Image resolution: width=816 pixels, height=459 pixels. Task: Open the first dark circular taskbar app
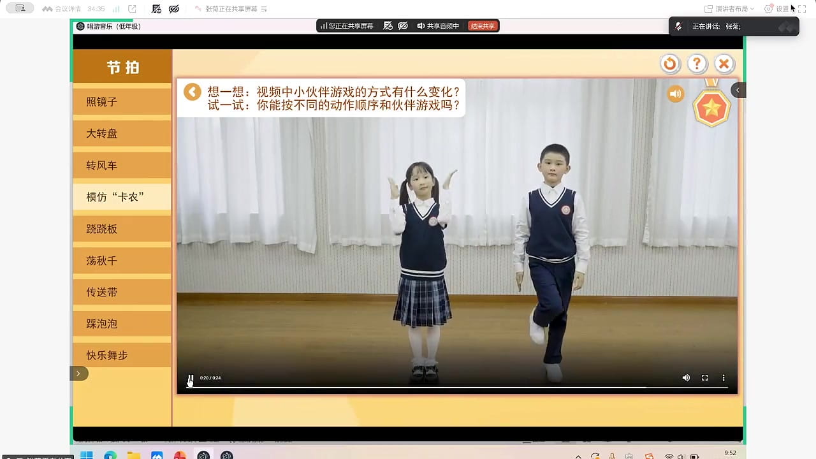203,456
